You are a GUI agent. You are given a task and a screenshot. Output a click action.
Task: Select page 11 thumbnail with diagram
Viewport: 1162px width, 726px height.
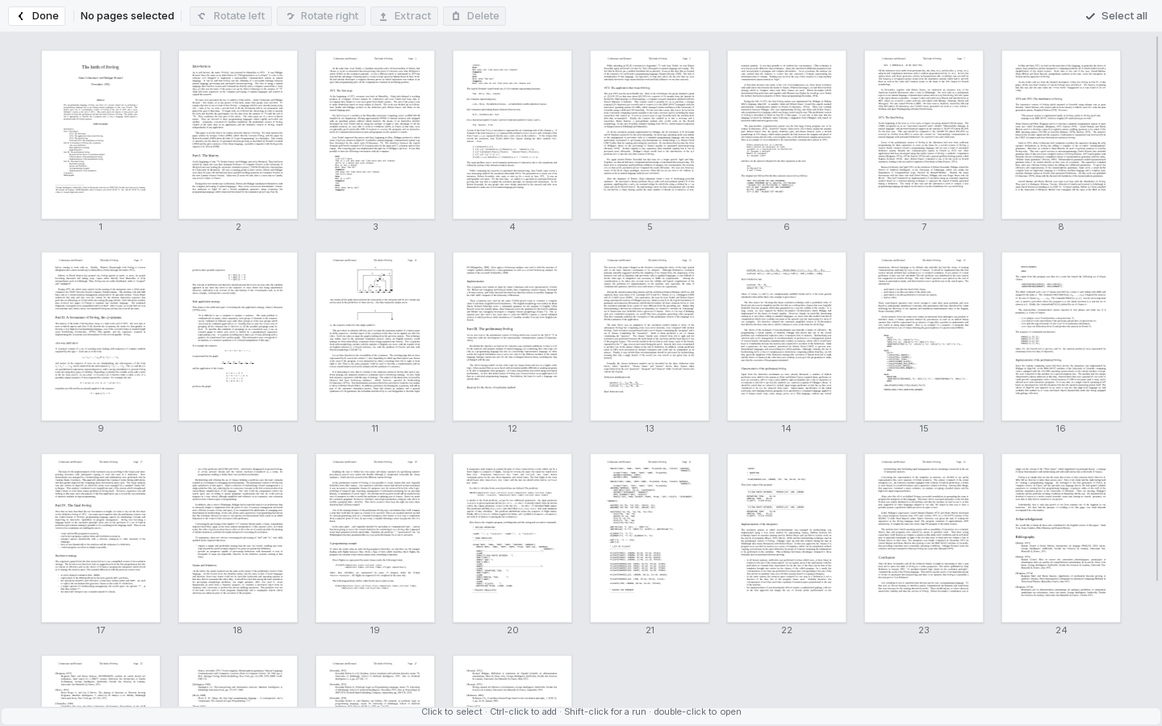(x=375, y=336)
